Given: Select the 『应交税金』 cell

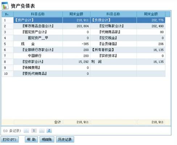Looking at the screenshot, I should [113, 38].
